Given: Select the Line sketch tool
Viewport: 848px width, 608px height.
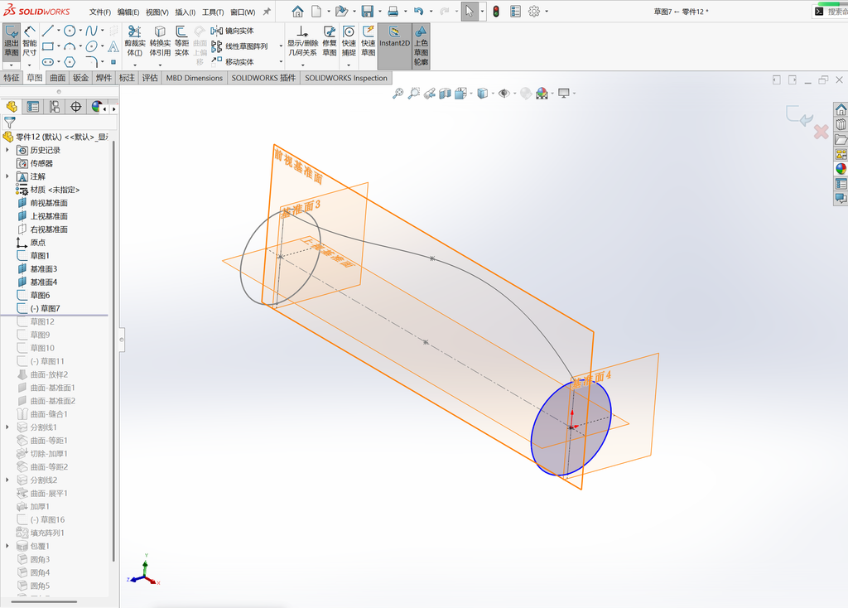Looking at the screenshot, I should tap(47, 31).
